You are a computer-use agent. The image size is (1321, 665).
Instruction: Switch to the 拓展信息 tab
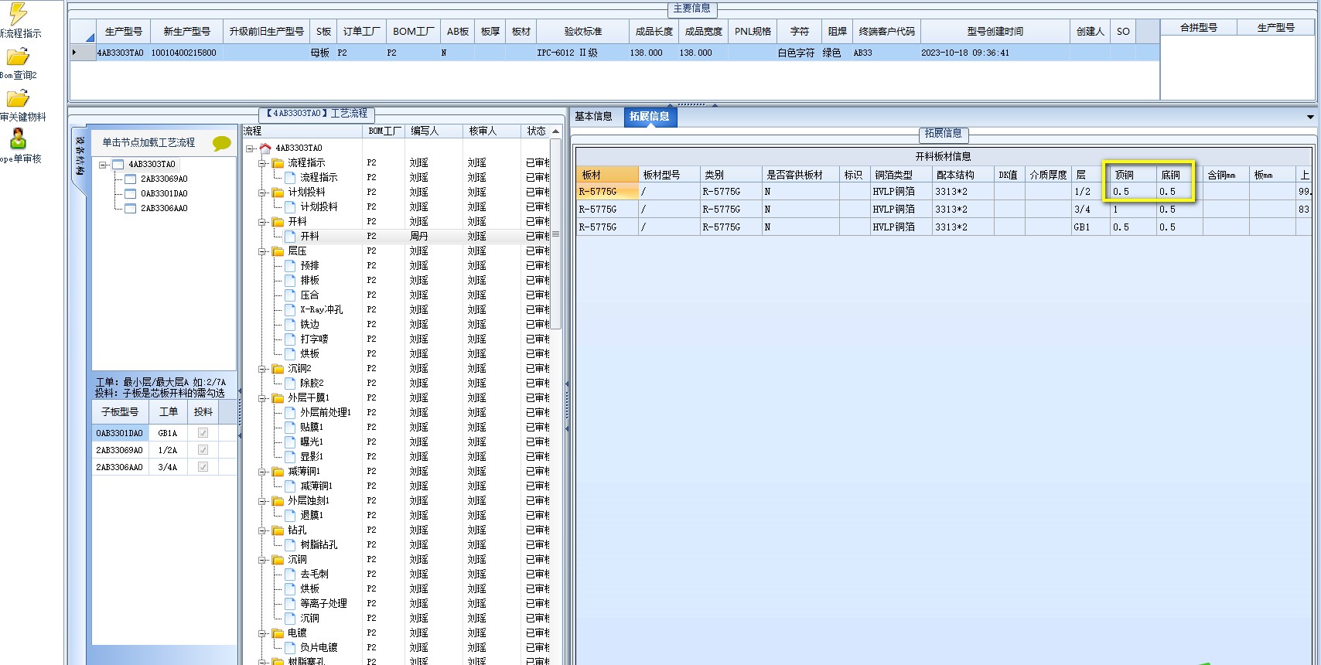pyautogui.click(x=650, y=117)
